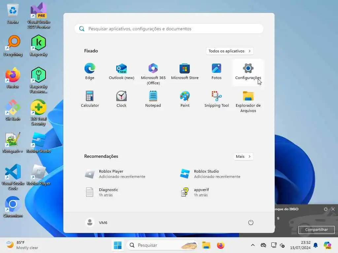Image resolution: width=338 pixels, height=253 pixels.
Task: Select the Lixeira recycle bin icon
Action: (13, 14)
